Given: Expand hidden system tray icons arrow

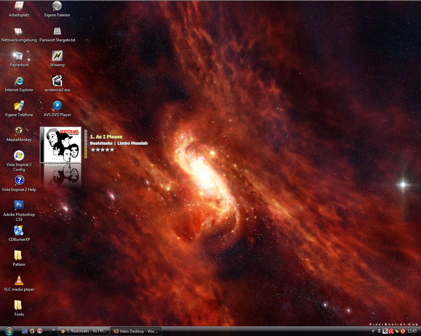Looking at the screenshot, I should (373, 331).
